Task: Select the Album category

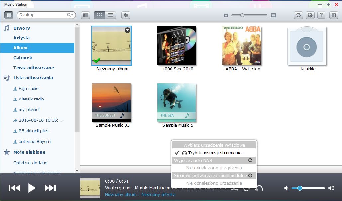Action: pos(37,48)
